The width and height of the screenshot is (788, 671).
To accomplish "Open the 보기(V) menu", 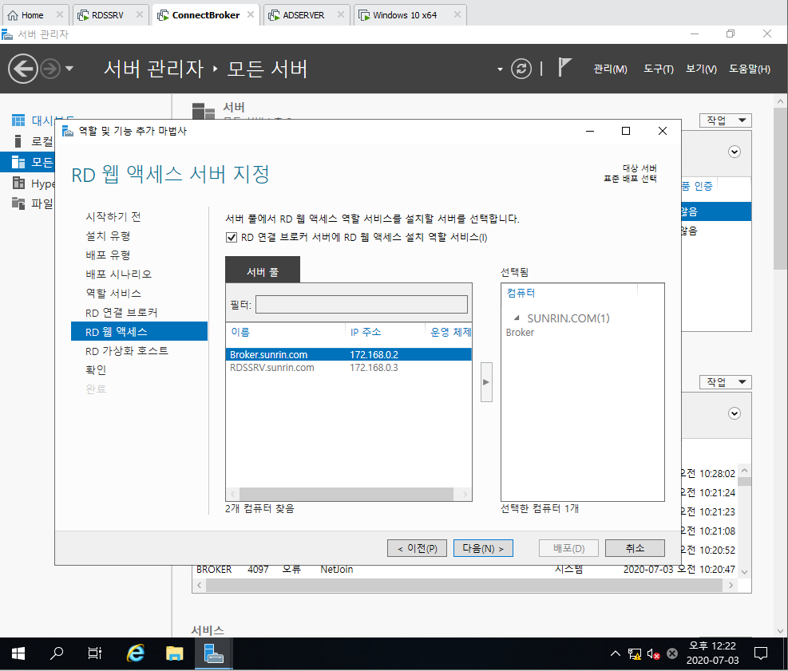I will pyautogui.click(x=701, y=69).
